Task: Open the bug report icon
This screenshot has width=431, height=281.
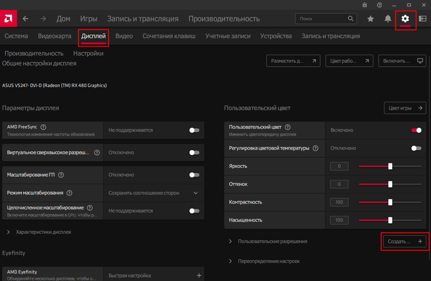Action: tap(365, 5)
